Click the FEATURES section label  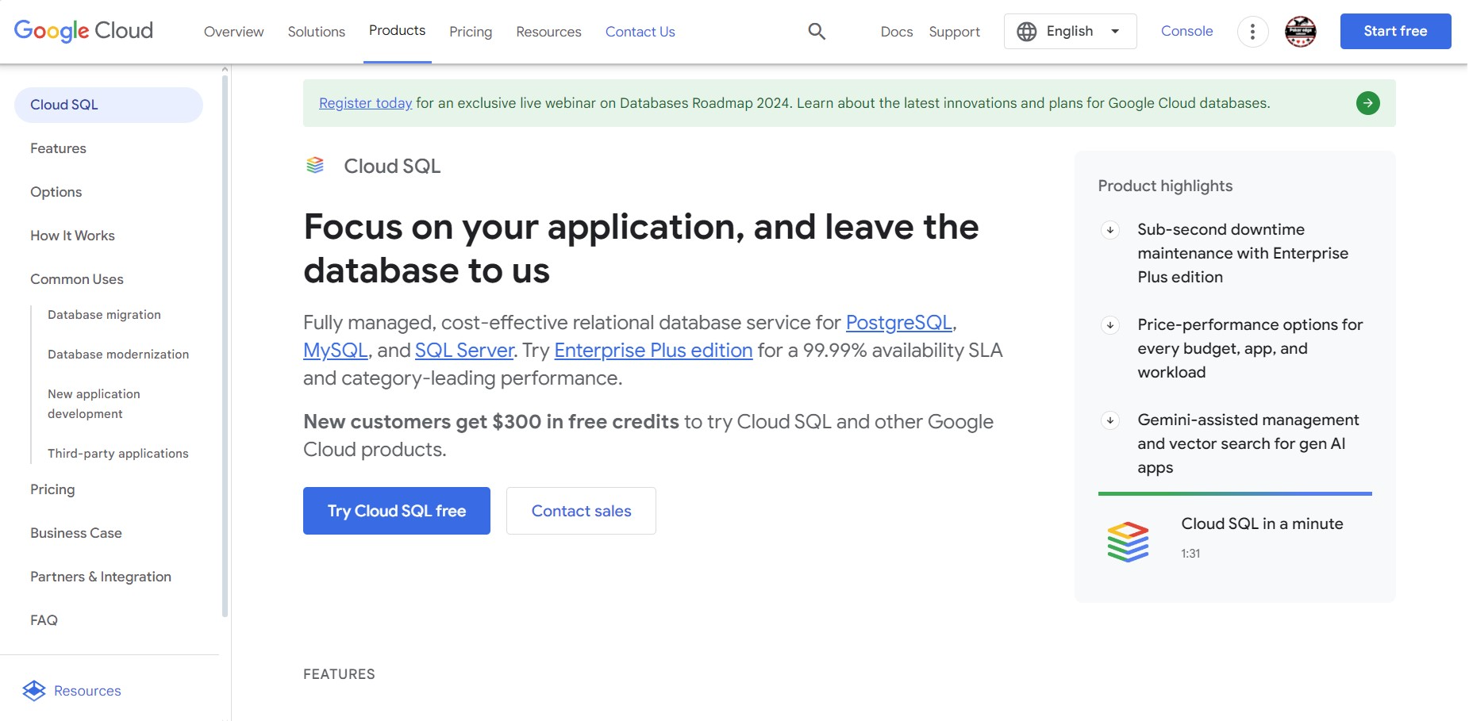[339, 674]
